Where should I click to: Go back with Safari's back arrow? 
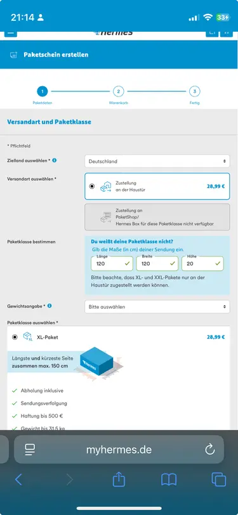19,479
